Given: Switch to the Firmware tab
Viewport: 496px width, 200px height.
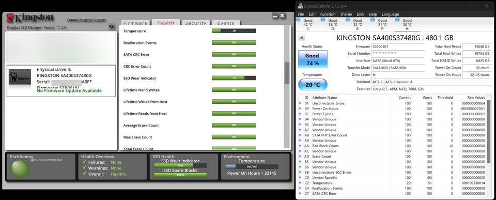Looking at the screenshot, I should tap(135, 23).
